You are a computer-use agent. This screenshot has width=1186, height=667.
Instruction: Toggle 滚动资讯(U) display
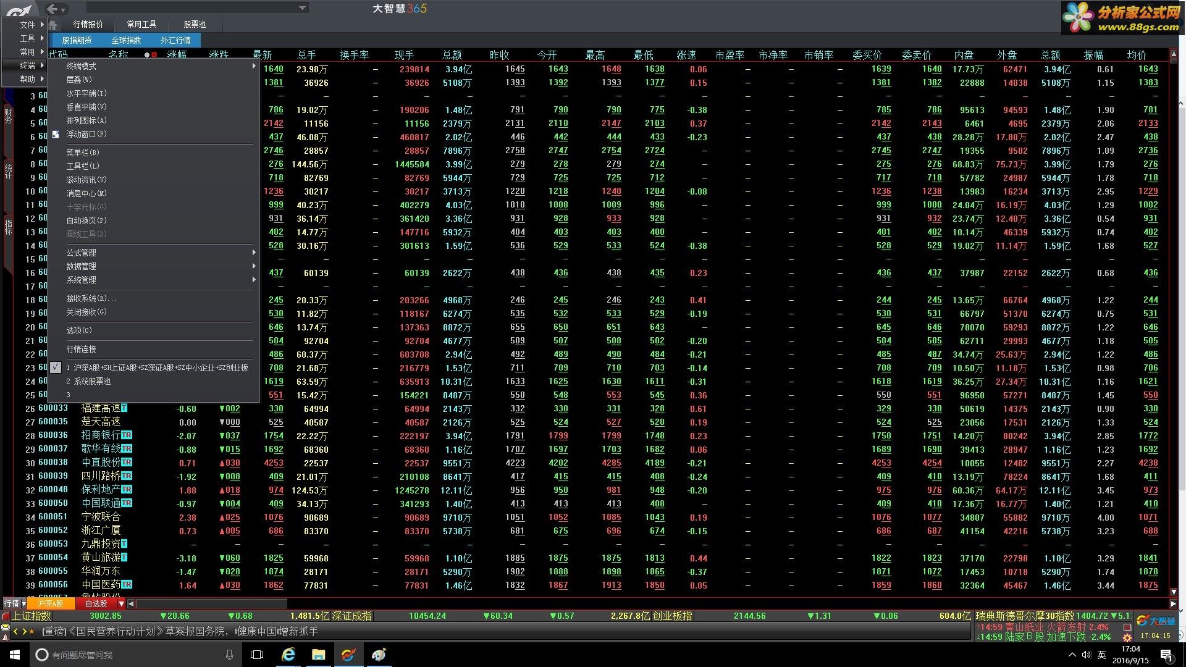[x=153, y=180]
